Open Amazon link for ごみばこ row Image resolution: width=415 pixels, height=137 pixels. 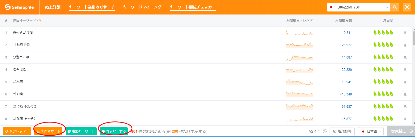point(405,70)
